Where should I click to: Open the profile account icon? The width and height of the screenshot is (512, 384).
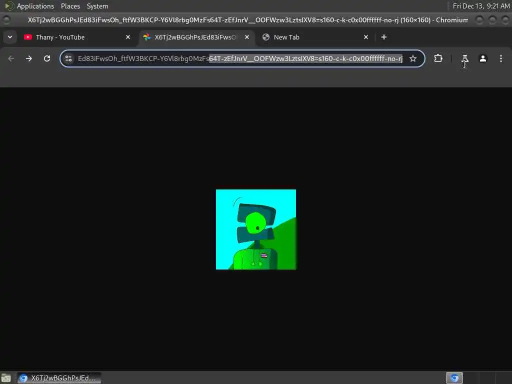[483, 59]
